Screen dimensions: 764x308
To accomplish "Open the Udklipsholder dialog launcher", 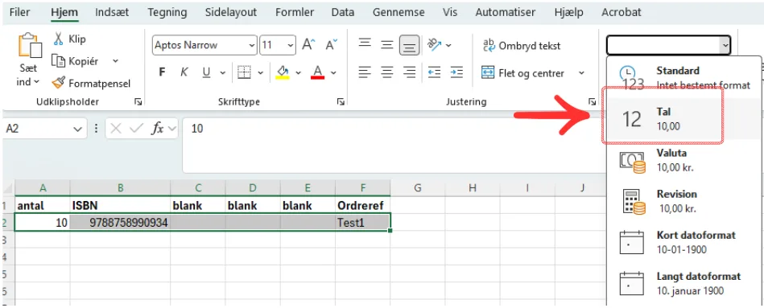I will click(138, 101).
